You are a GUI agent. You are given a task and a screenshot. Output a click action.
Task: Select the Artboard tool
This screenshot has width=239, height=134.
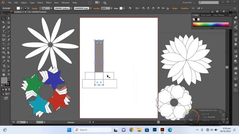coord(4,70)
